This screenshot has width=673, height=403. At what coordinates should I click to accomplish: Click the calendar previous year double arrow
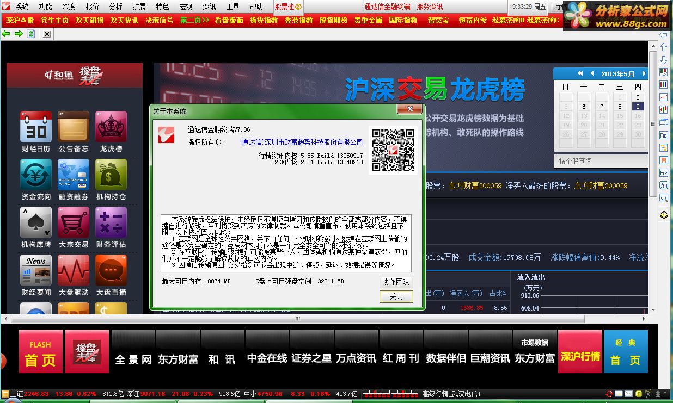580,73
